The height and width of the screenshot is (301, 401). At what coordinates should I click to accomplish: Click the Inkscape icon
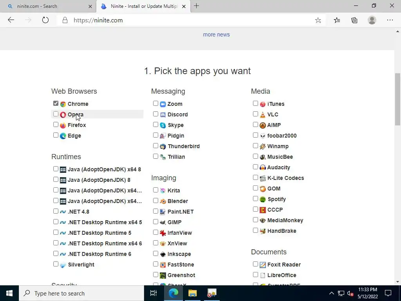coord(163,254)
